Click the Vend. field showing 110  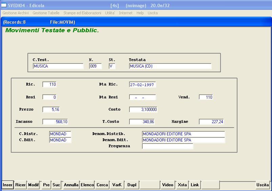point(206,97)
